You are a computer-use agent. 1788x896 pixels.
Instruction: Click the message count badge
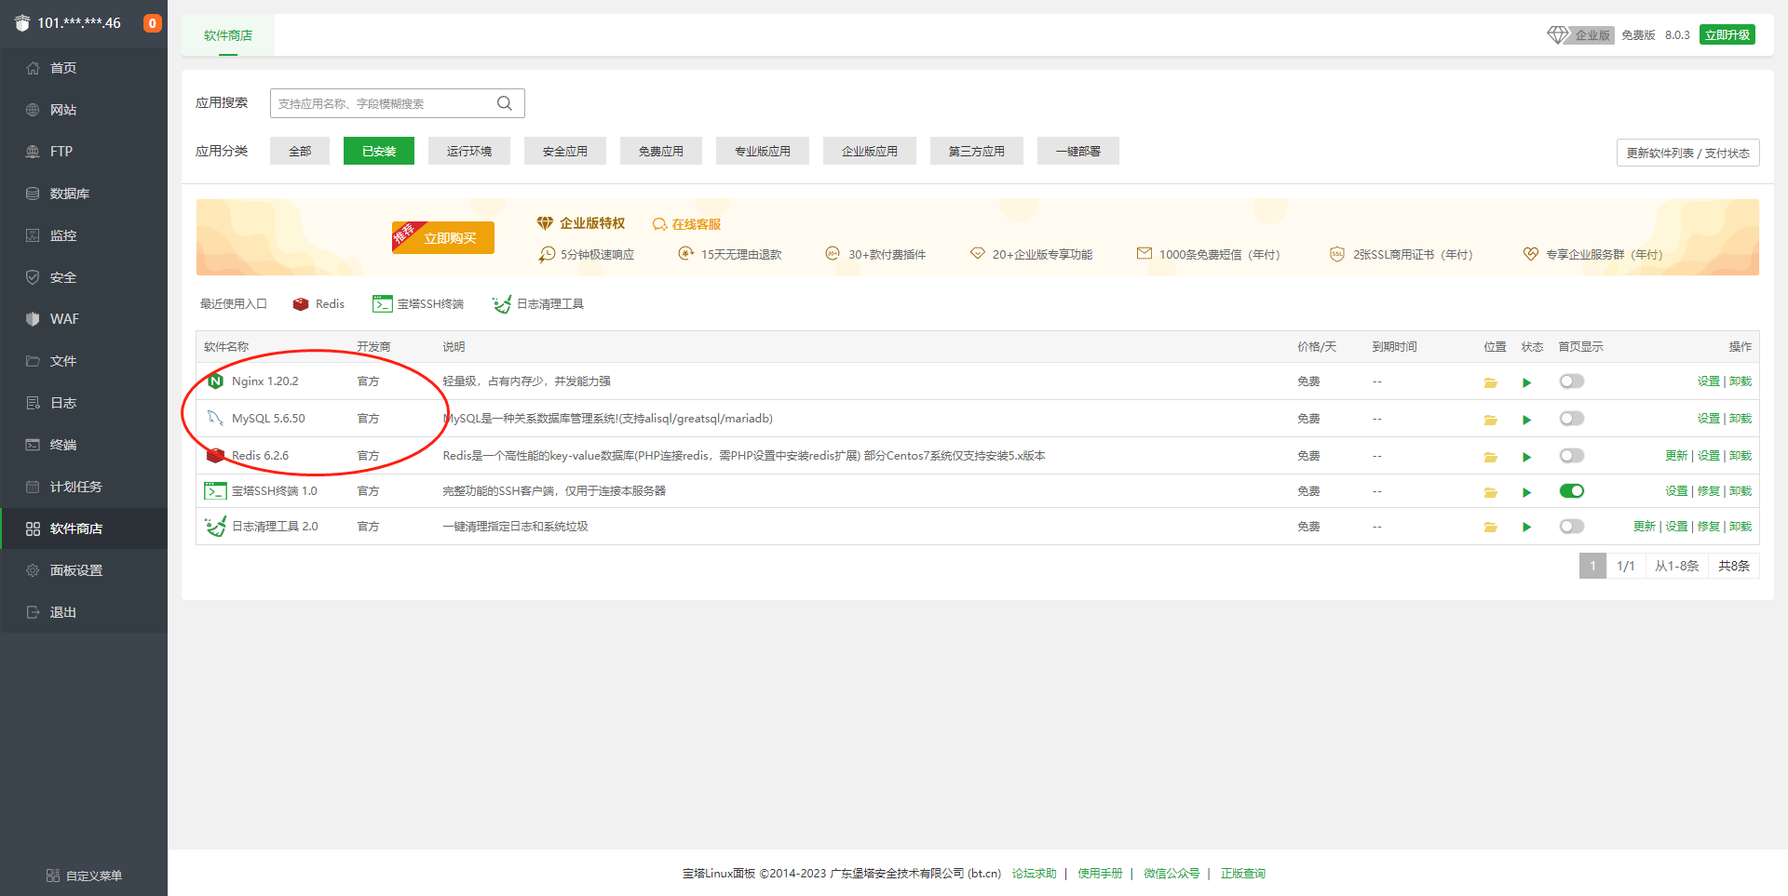click(x=152, y=23)
